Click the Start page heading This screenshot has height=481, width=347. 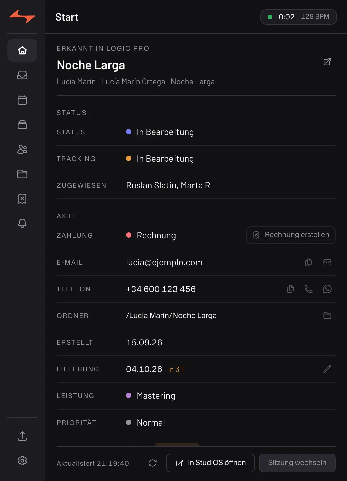[67, 17]
